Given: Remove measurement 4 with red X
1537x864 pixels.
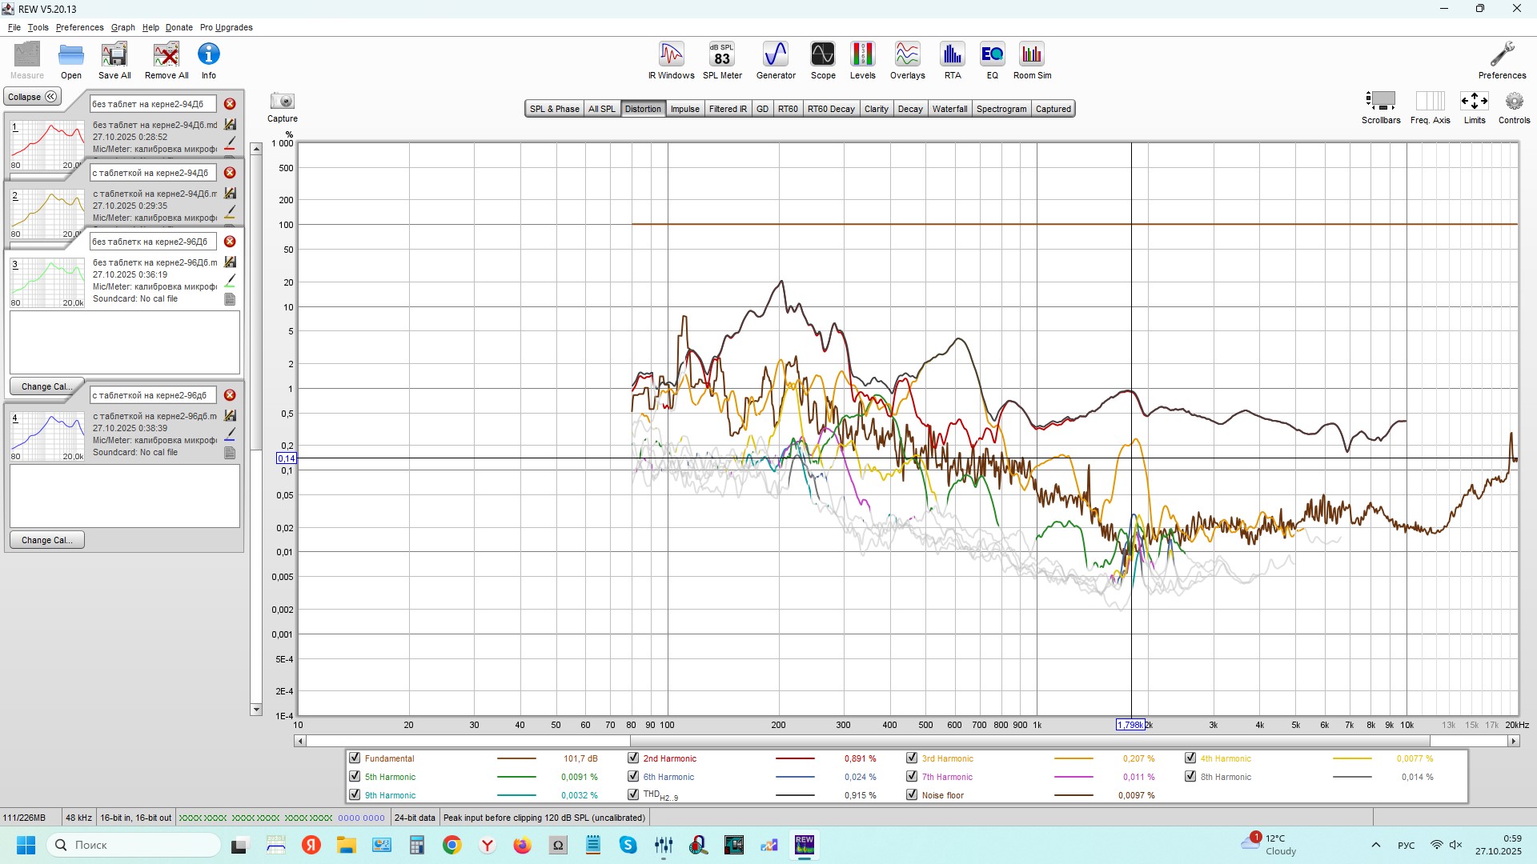Looking at the screenshot, I should pyautogui.click(x=230, y=395).
